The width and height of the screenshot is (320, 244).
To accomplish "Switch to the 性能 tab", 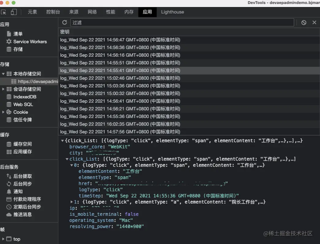I will click(111, 12).
